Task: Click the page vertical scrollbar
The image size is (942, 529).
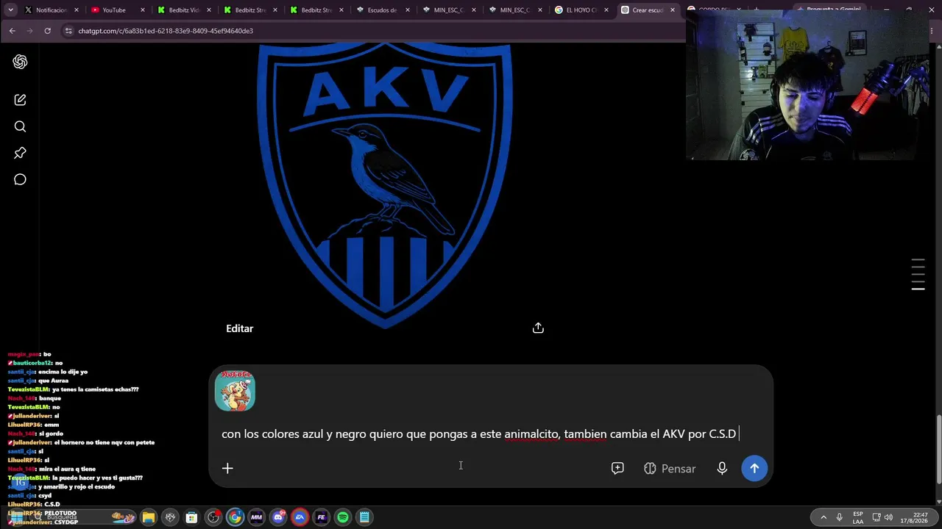Action: point(938,449)
